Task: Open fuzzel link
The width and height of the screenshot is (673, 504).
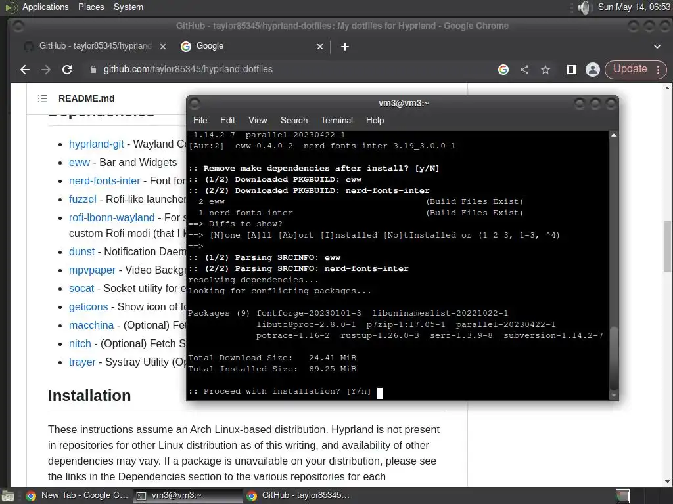Action: [x=82, y=199]
